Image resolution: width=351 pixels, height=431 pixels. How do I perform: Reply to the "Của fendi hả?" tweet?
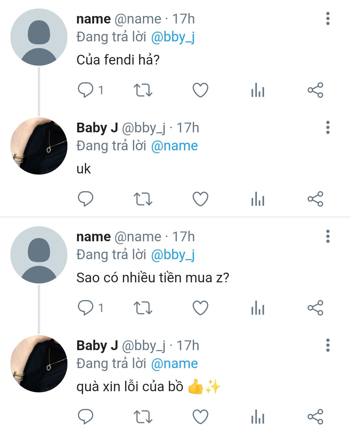coord(86,90)
